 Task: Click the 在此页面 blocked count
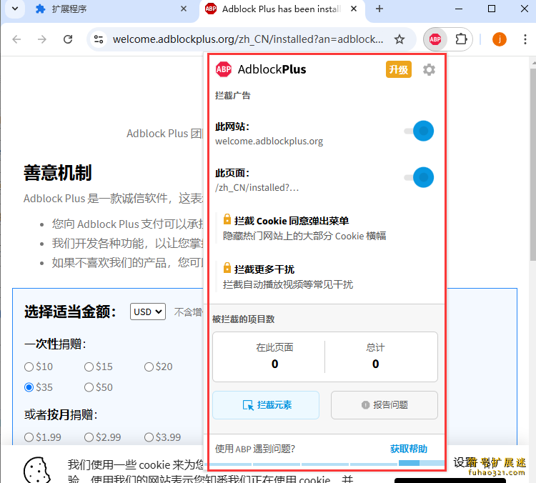(275, 357)
